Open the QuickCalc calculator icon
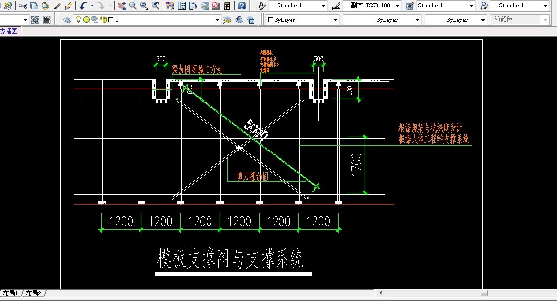 (227, 6)
